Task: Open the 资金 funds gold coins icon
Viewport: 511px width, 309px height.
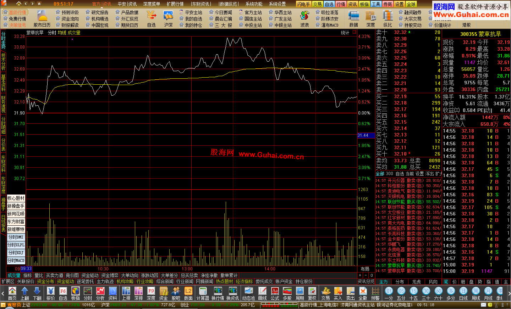Action: (x=164, y=293)
